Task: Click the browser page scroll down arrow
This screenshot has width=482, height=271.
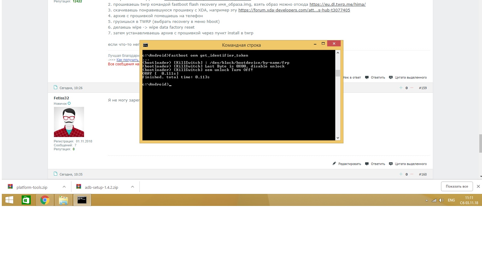Action: tap(480, 176)
